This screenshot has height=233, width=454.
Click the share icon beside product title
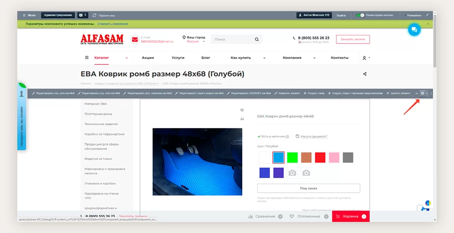(365, 74)
